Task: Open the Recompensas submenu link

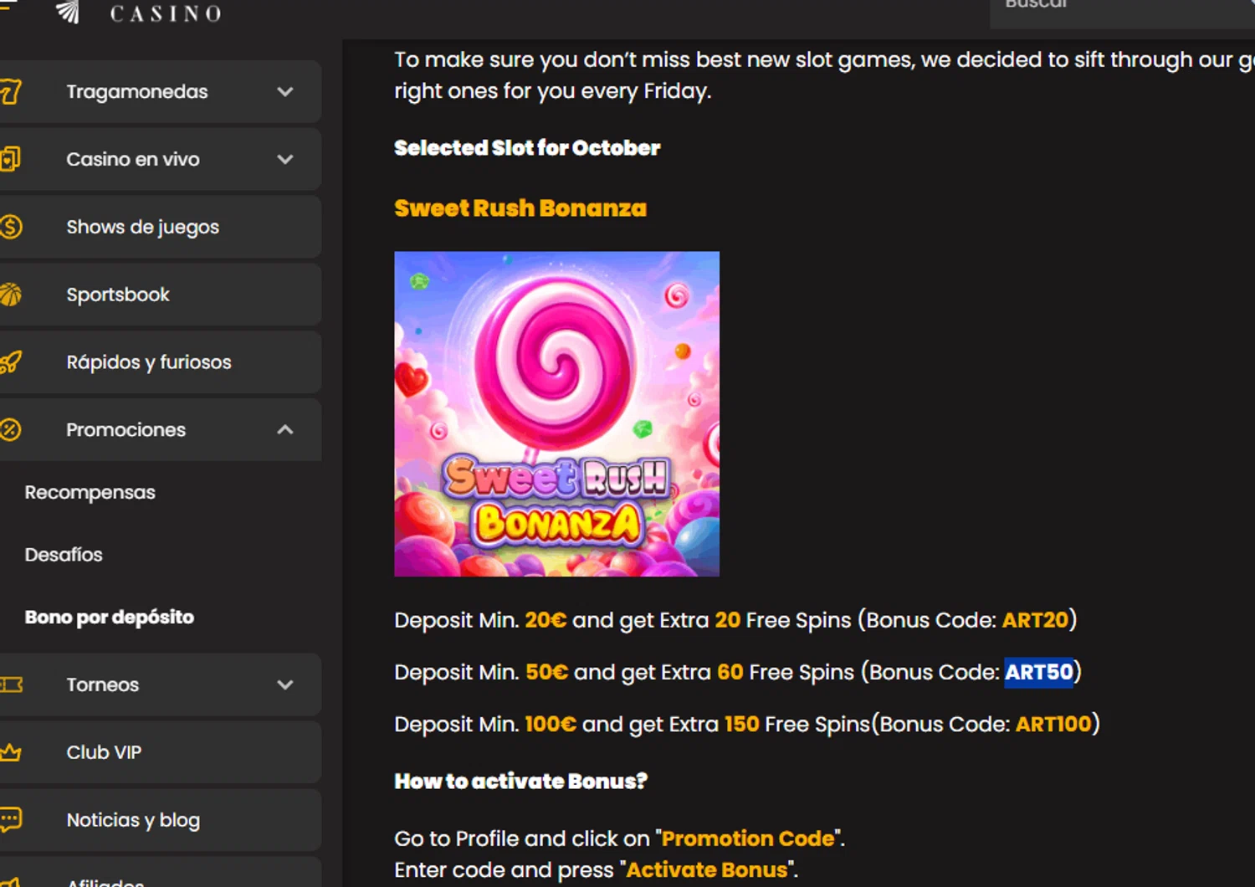Action: [90, 493]
